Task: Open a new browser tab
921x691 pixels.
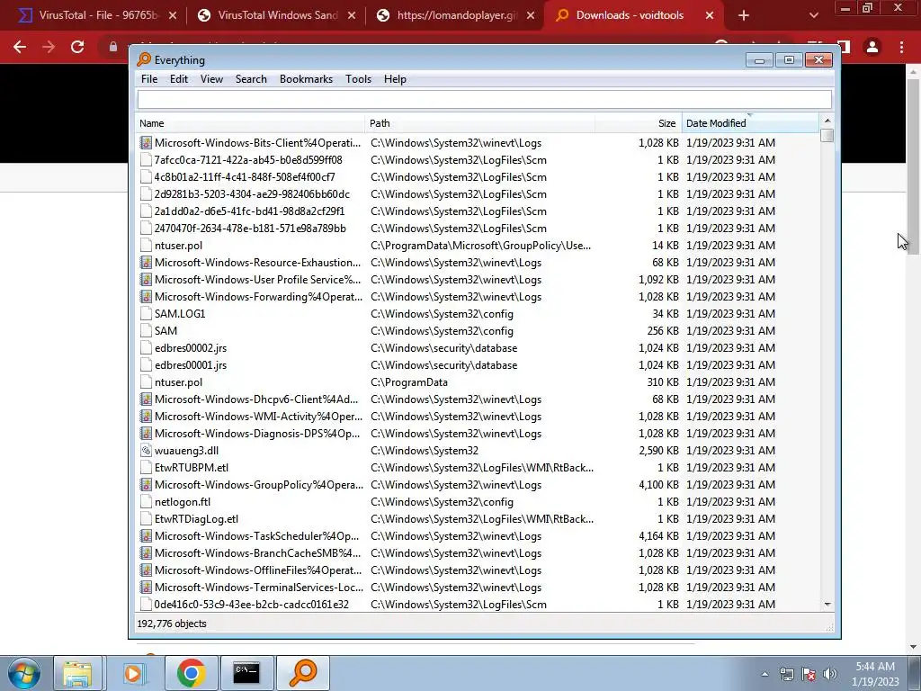Action: coord(744,15)
